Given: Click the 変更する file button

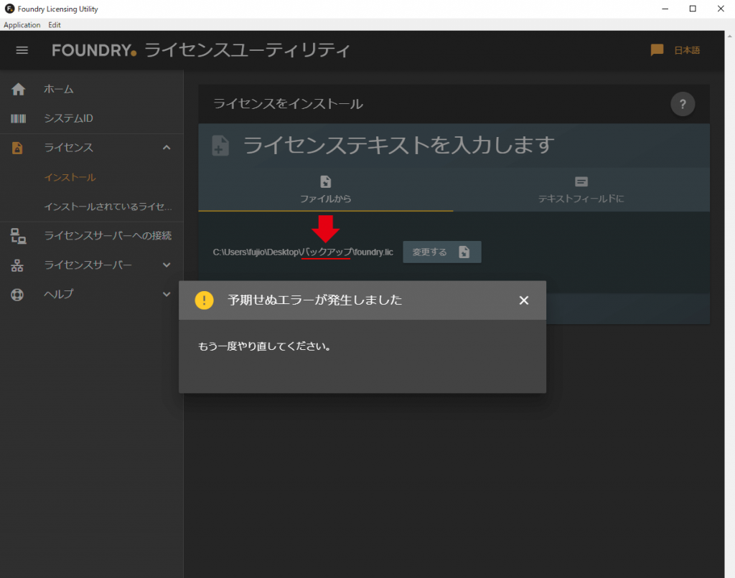Looking at the screenshot, I should (442, 252).
